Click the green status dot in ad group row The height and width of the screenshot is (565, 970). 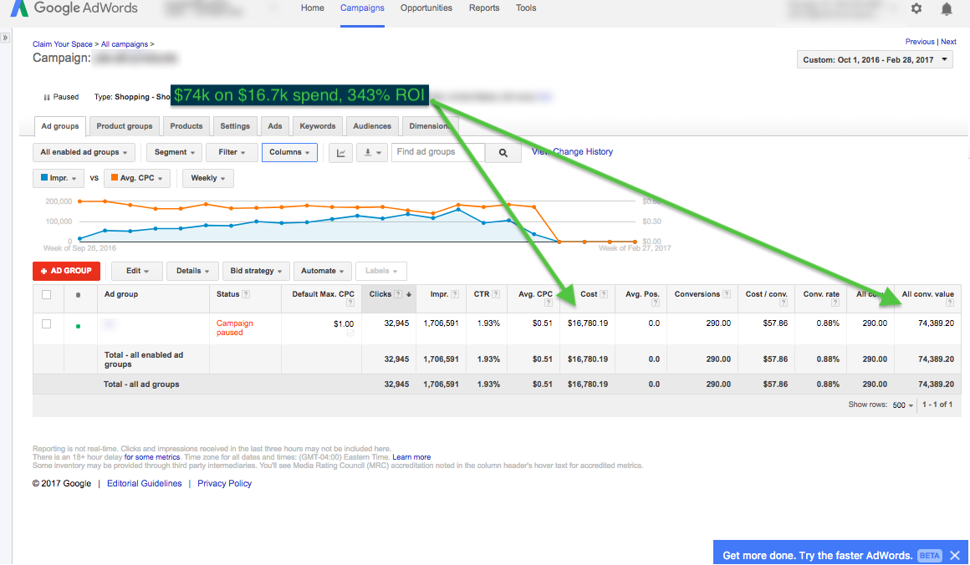pos(78,327)
